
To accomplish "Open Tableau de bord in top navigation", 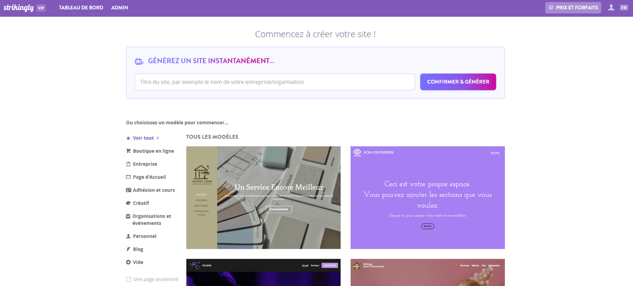I will (81, 8).
